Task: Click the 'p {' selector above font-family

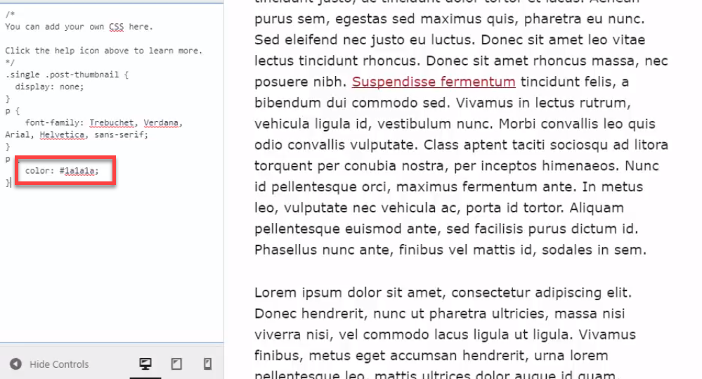Action: pos(13,110)
